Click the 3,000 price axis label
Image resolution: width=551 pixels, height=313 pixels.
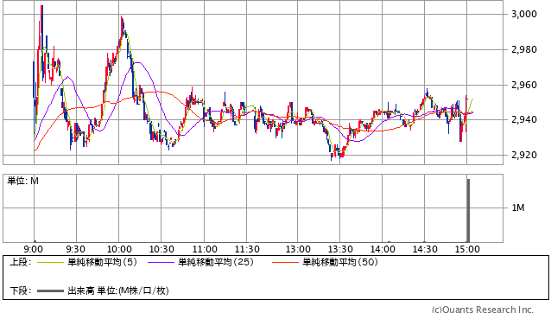[524, 14]
